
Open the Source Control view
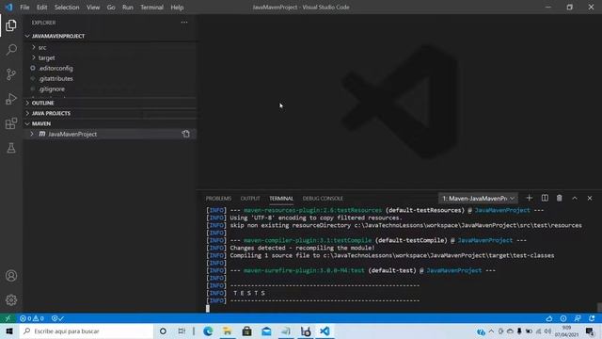11,74
